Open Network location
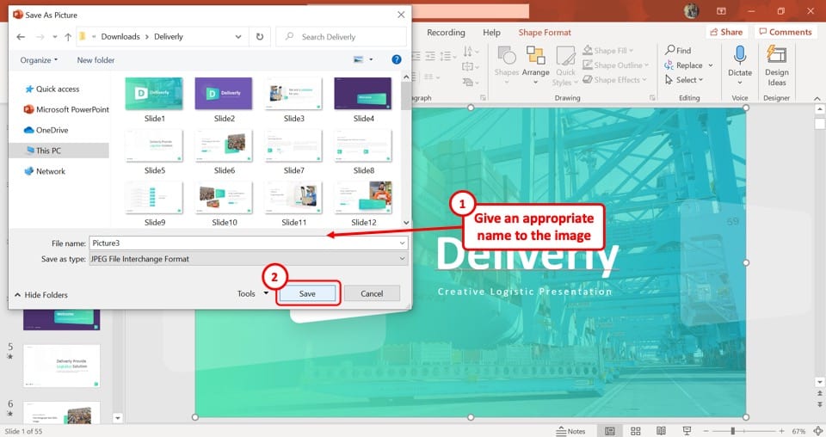 (x=45, y=171)
